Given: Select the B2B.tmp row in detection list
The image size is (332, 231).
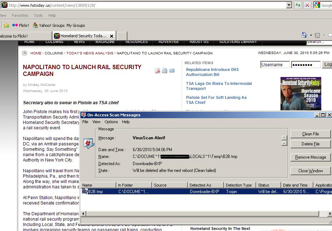Looking at the screenshot, I should click(x=96, y=192).
